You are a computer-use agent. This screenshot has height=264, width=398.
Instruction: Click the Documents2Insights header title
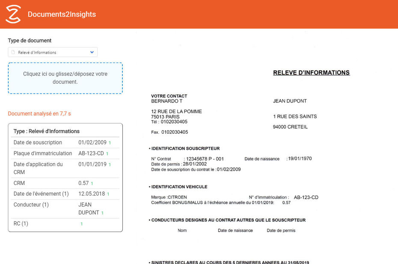tap(62, 14)
